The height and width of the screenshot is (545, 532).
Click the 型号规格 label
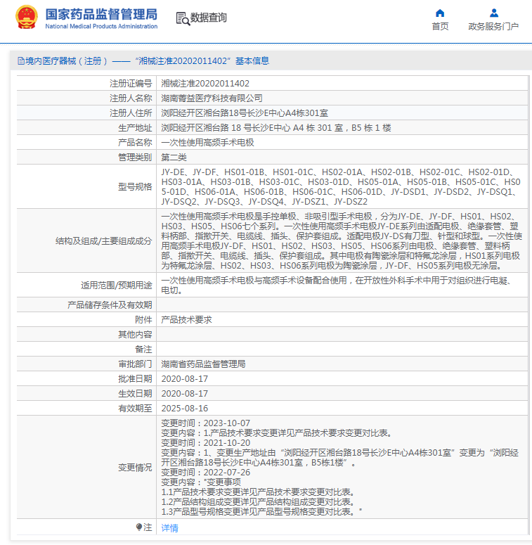tap(135, 186)
